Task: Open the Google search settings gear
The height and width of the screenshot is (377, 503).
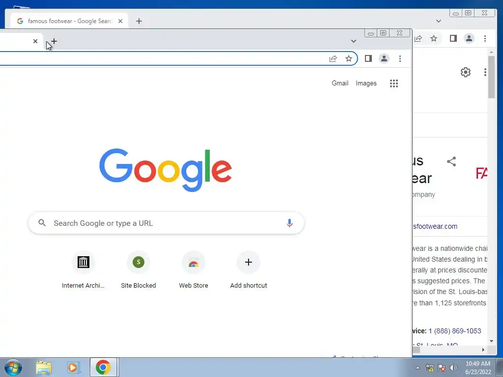Action: pyautogui.click(x=466, y=72)
